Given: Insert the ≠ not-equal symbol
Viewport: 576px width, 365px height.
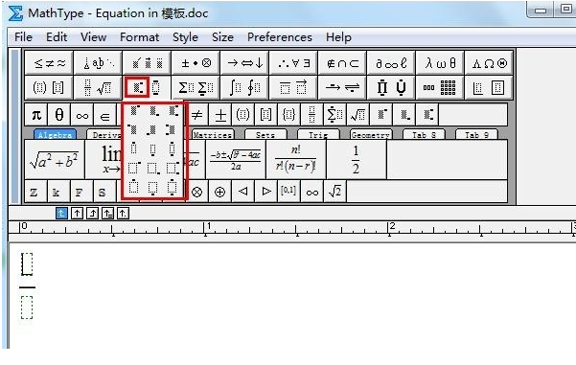Looking at the screenshot, I should pyautogui.click(x=197, y=115).
